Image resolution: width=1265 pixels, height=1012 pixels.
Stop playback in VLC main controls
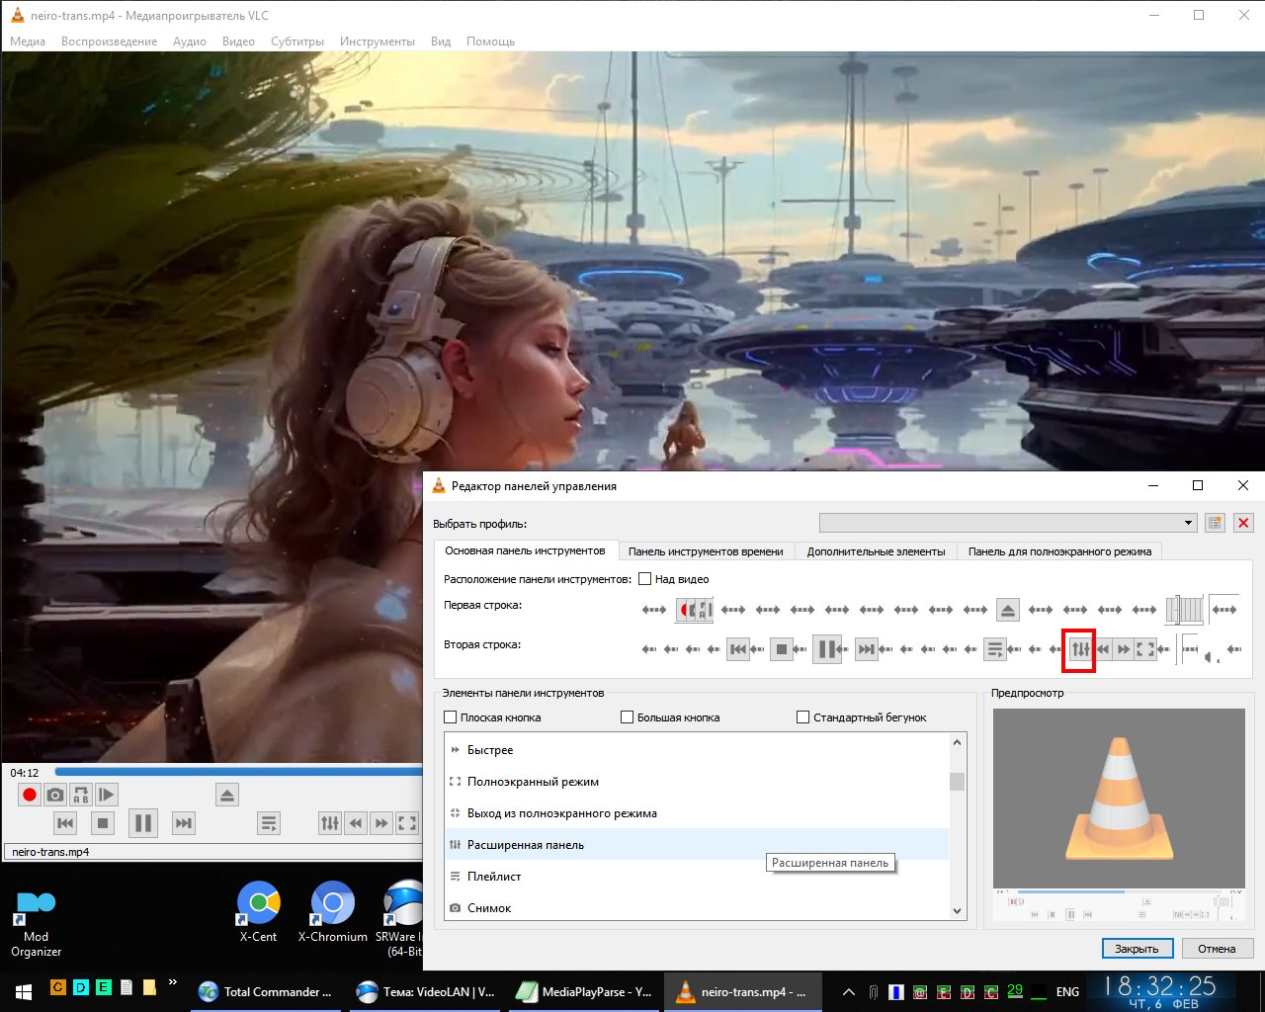(x=103, y=823)
